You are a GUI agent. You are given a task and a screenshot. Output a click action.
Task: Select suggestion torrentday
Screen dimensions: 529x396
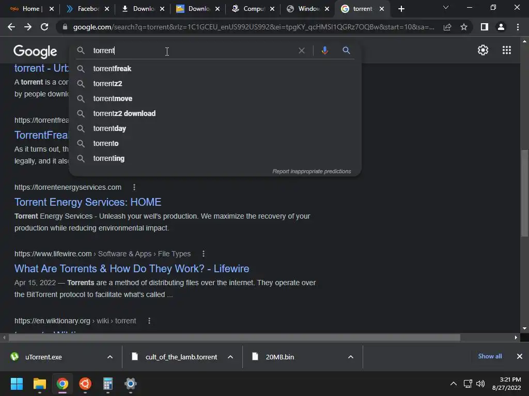click(x=215, y=128)
